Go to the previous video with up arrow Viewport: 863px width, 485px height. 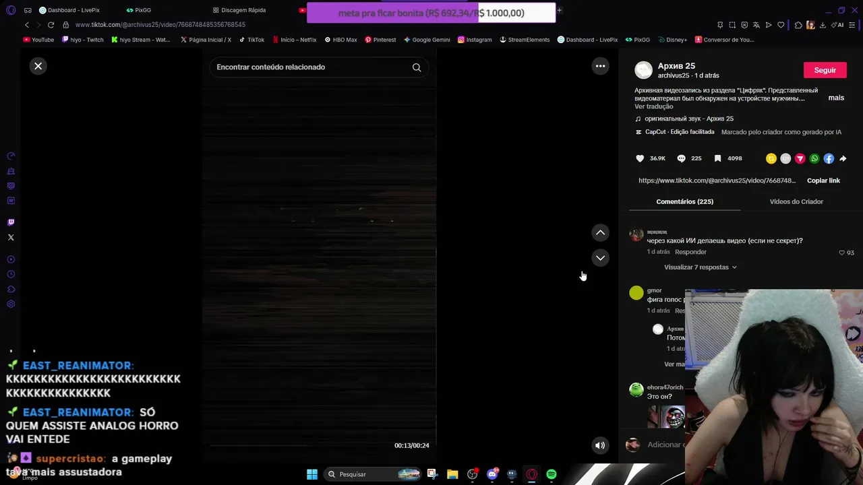[x=600, y=232]
